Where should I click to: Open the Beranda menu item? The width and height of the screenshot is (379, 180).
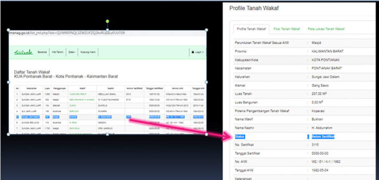[42, 52]
